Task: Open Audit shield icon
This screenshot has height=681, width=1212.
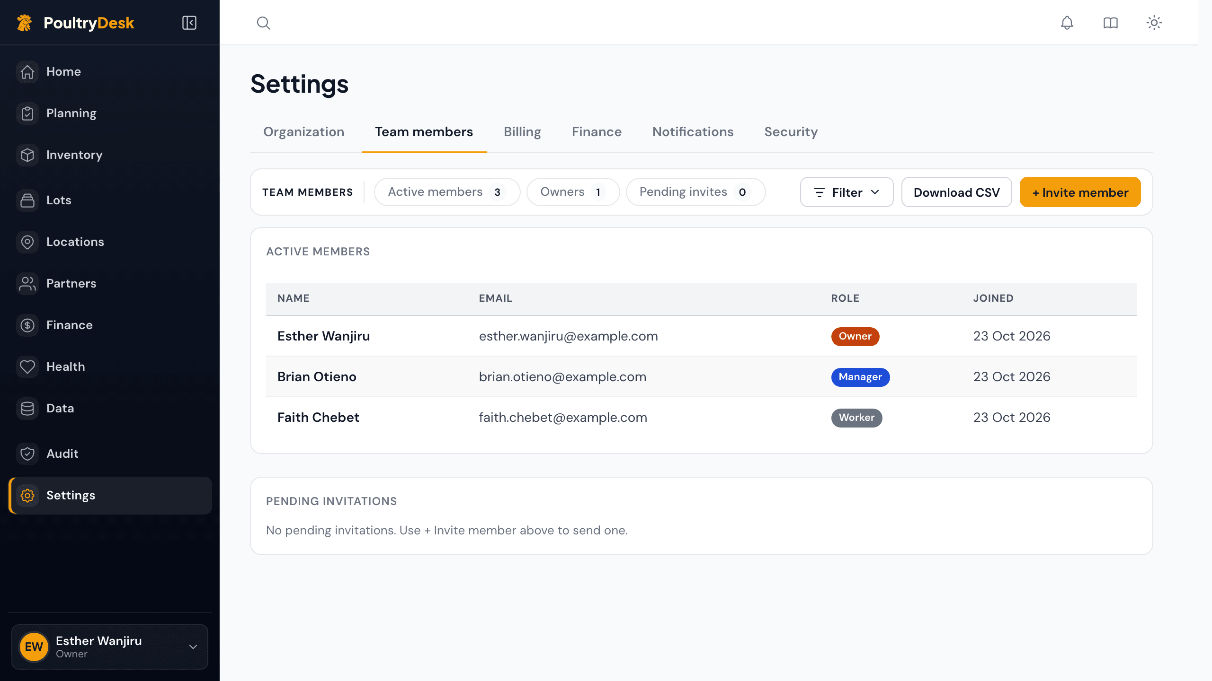Action: coord(27,454)
